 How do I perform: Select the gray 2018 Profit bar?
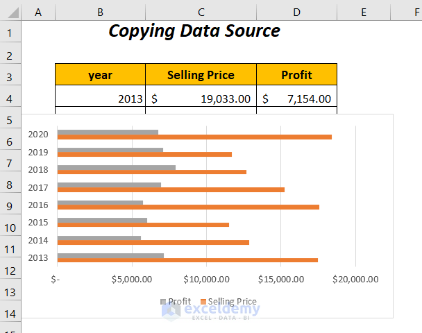click(x=117, y=168)
